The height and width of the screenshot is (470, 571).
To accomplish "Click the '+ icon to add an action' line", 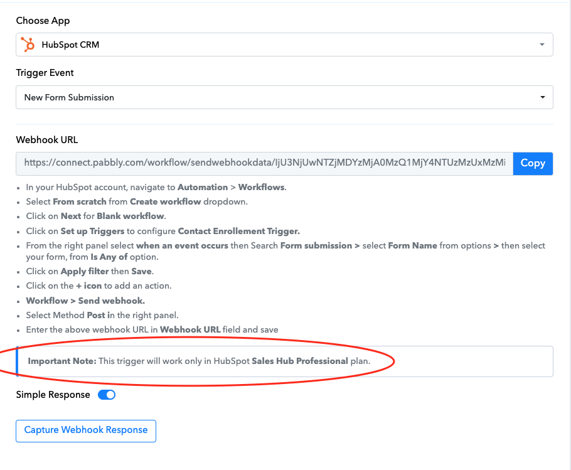I will pyautogui.click(x=99, y=286).
